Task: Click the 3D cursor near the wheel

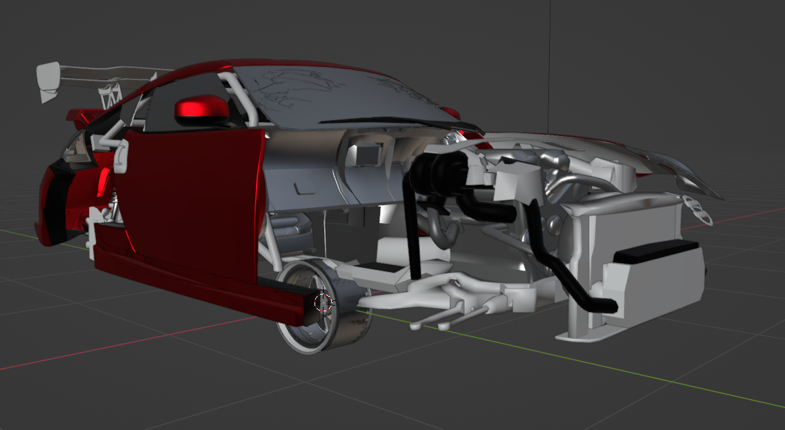Action: 324,303
